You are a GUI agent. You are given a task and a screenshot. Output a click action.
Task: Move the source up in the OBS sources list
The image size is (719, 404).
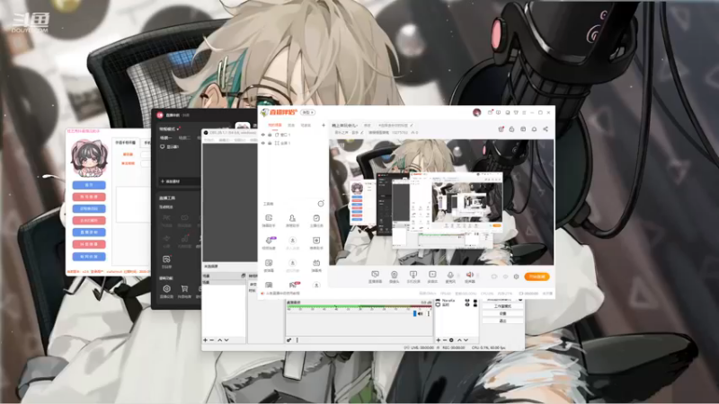pos(459,340)
